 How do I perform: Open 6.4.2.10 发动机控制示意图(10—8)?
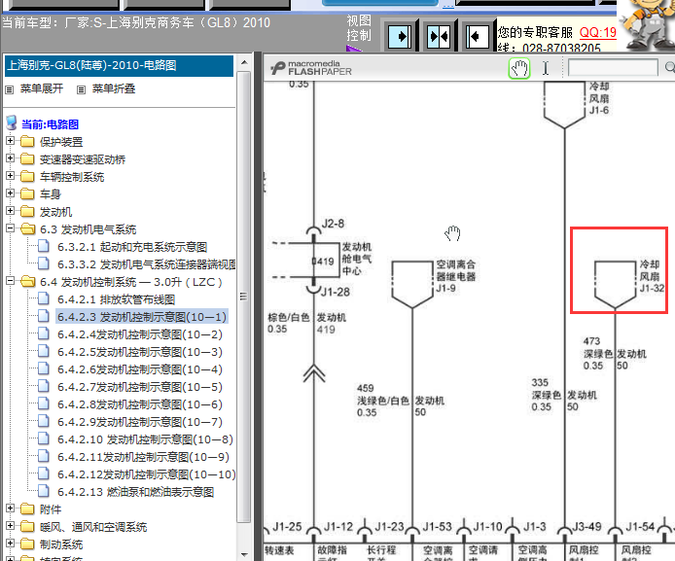point(145,439)
